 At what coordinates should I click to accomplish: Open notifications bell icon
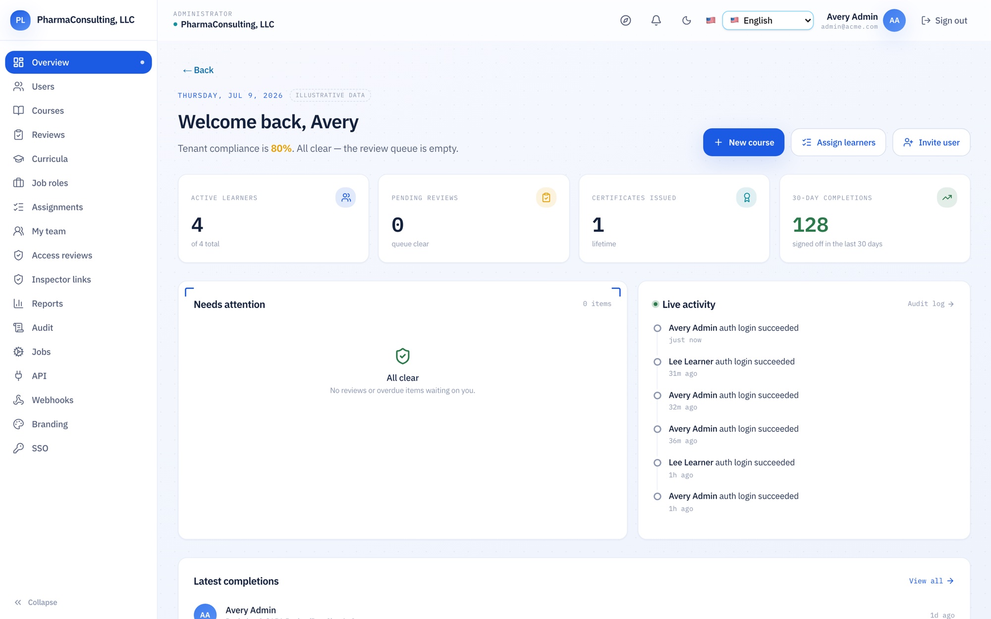click(x=656, y=20)
